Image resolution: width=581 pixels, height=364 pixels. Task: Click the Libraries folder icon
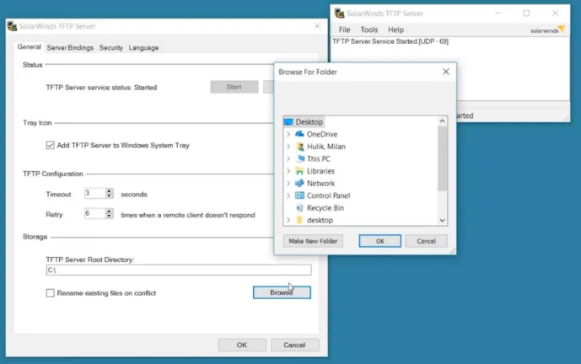pyautogui.click(x=299, y=171)
